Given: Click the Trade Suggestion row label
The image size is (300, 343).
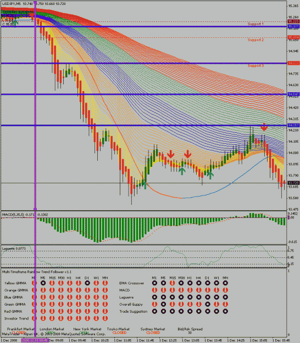Looking at the screenshot, I should (134, 312).
